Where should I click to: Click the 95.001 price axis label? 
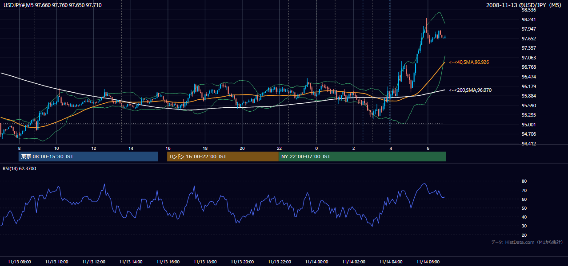point(528,125)
